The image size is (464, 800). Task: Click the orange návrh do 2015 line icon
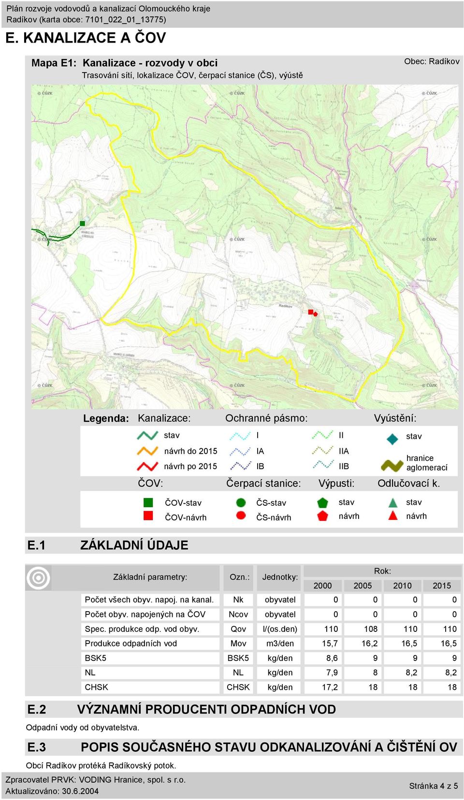point(147,451)
